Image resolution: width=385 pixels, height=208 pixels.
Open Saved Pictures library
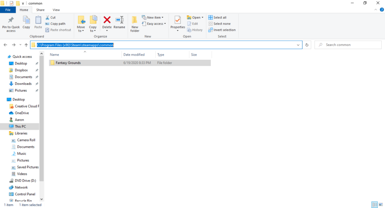tap(28, 167)
